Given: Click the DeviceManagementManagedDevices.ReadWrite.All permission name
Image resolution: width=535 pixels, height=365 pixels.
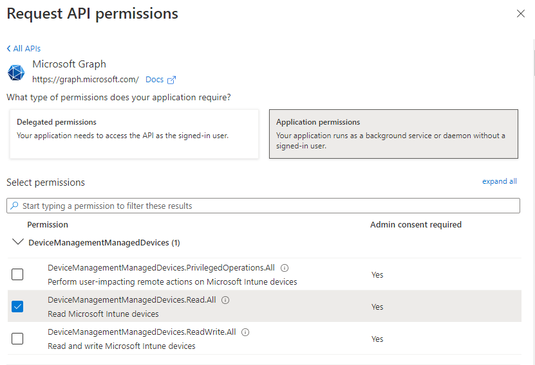Looking at the screenshot, I should (x=142, y=332).
